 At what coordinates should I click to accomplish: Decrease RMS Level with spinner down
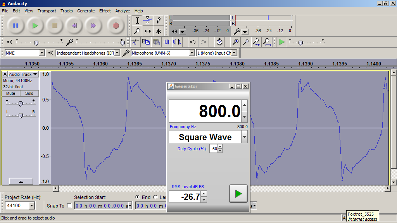(204, 200)
